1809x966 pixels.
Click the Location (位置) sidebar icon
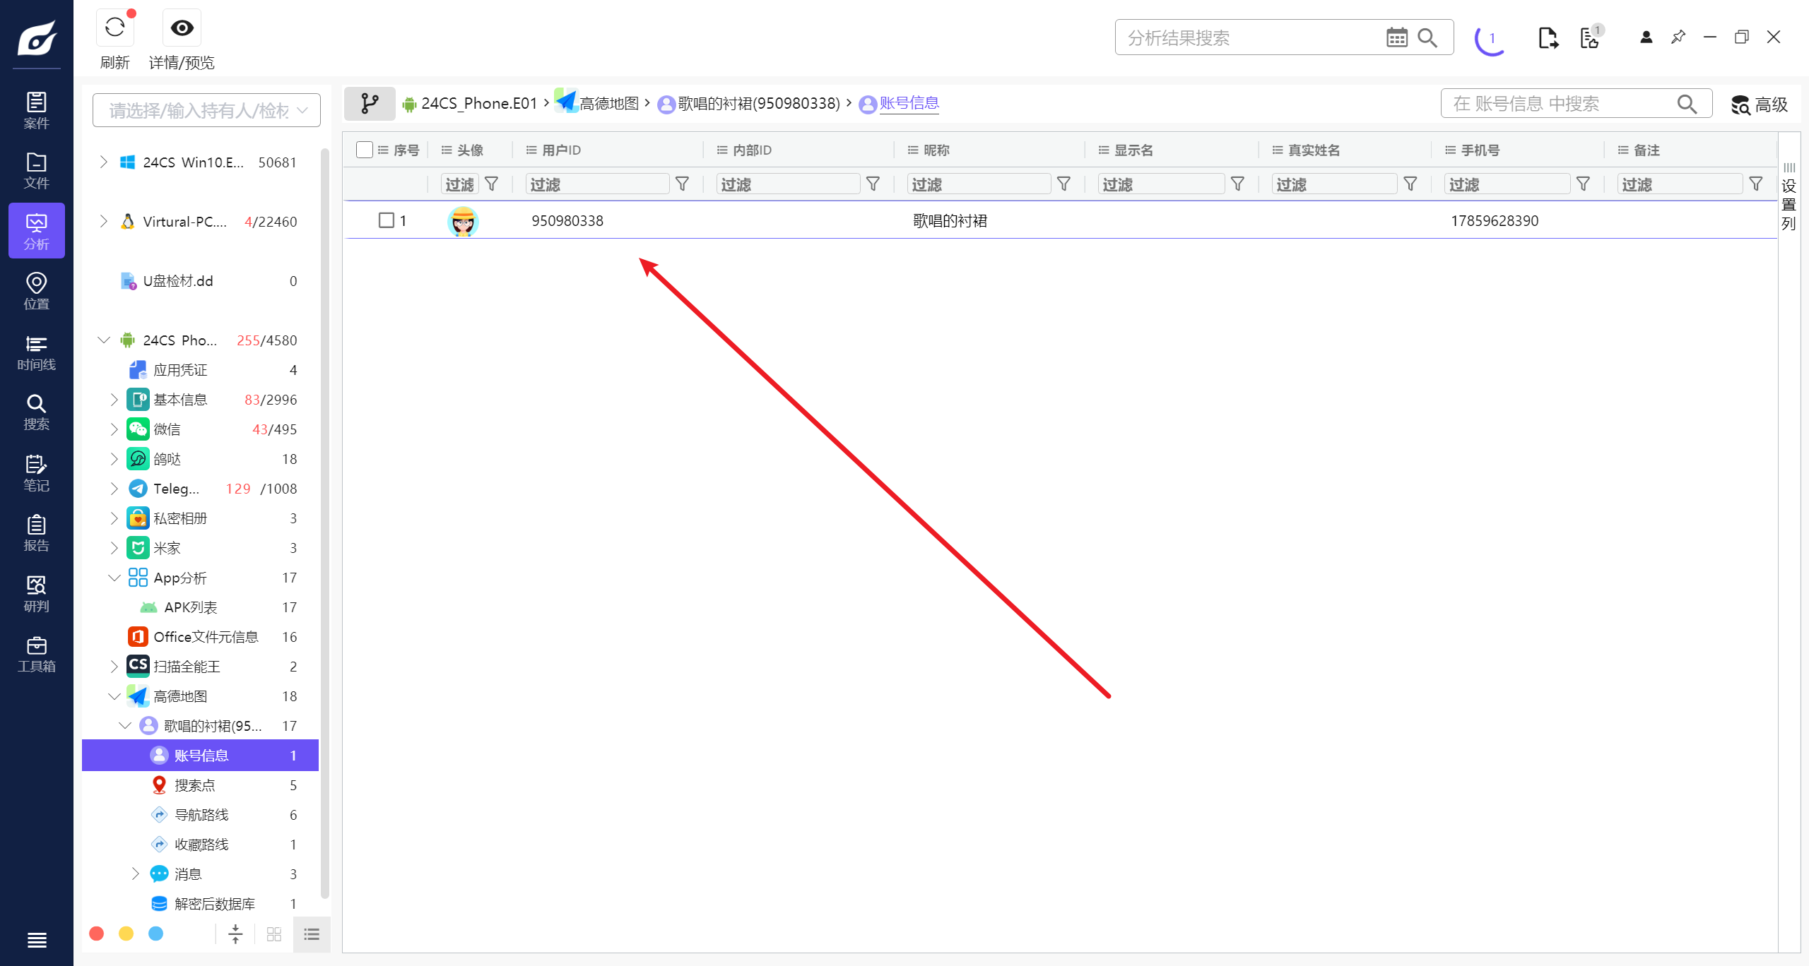36,291
